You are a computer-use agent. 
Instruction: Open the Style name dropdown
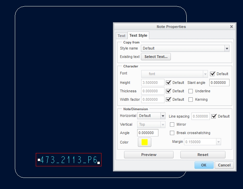click(227, 49)
